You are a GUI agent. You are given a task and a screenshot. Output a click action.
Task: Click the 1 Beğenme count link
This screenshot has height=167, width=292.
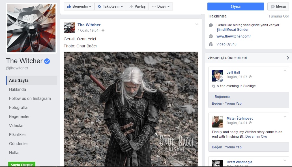[221, 97]
